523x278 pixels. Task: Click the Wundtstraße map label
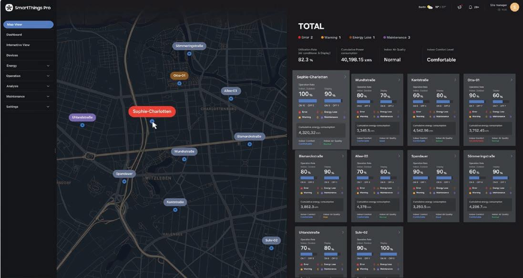pos(184,152)
